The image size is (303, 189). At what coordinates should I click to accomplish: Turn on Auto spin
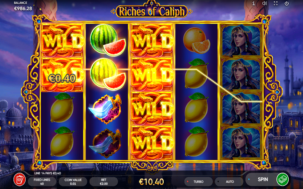pyautogui.click(x=229, y=182)
